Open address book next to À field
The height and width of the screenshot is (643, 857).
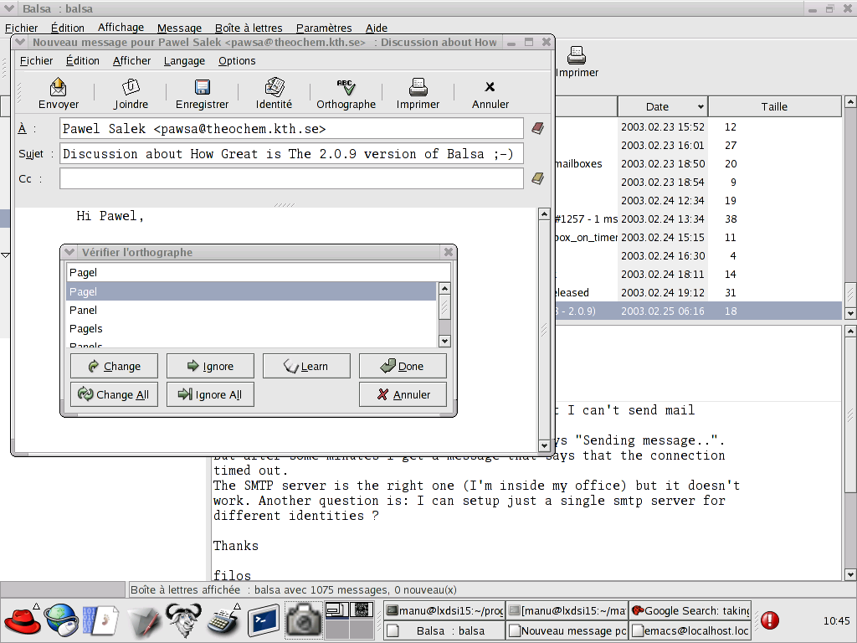click(x=538, y=129)
